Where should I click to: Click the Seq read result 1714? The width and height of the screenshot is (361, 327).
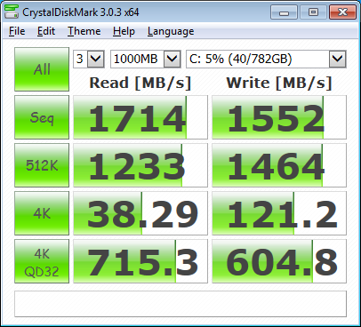coord(140,117)
